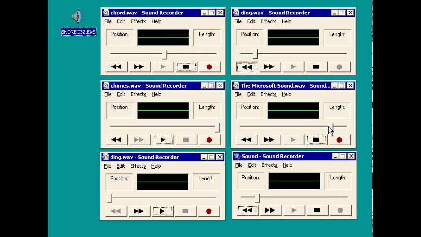Open the chord.wav title bar system icon
421x237 pixels.
(106, 13)
